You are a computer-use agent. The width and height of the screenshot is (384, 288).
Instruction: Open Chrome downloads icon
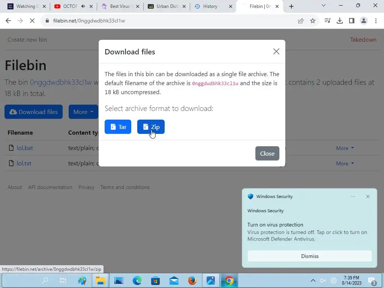[340, 21]
